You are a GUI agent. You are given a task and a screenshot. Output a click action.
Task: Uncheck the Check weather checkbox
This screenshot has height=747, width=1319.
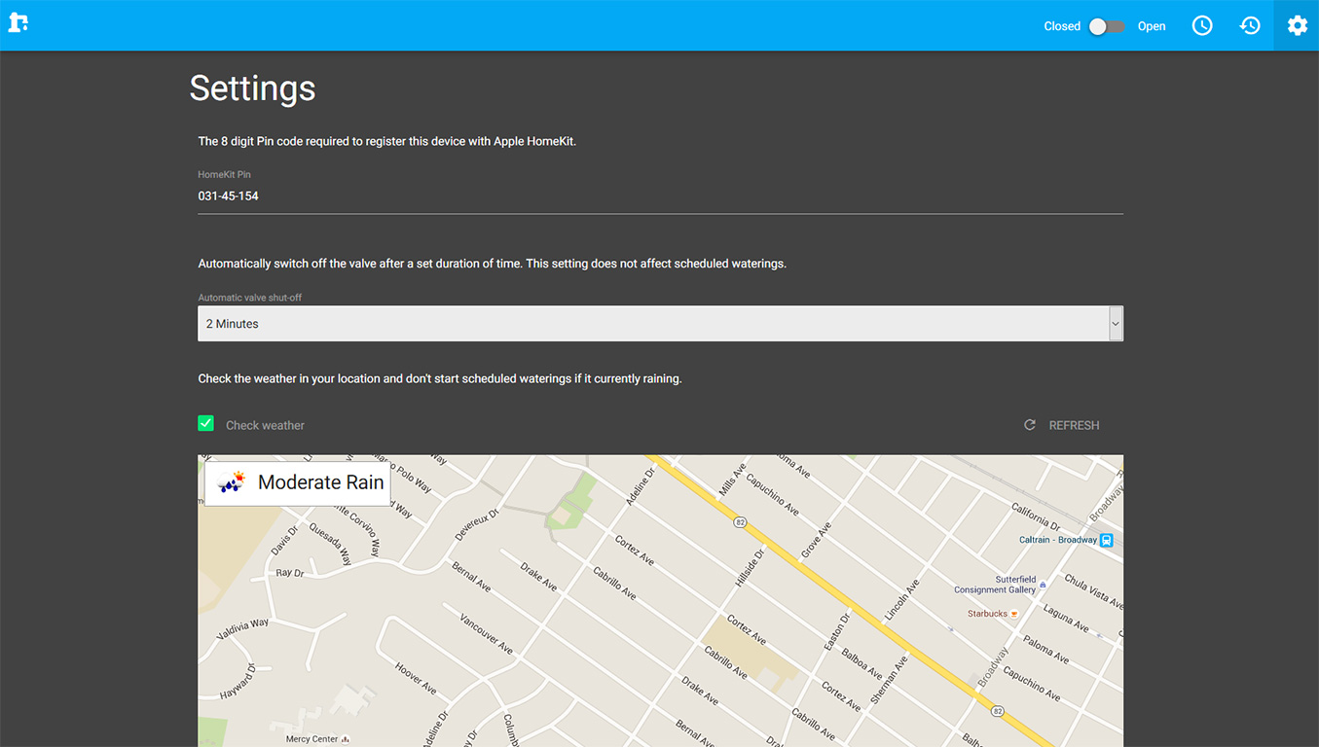205,423
